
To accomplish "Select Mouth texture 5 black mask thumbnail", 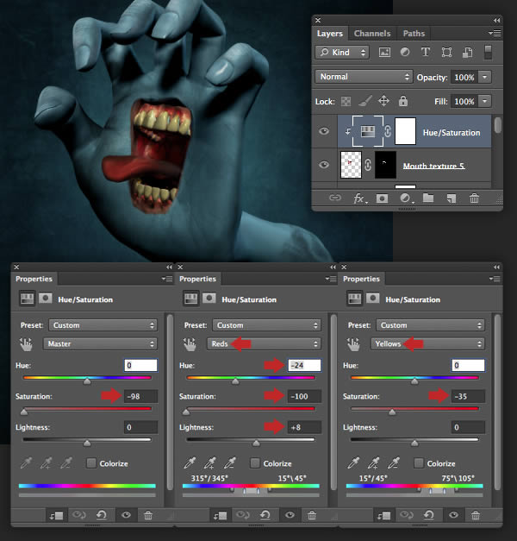I will click(385, 165).
